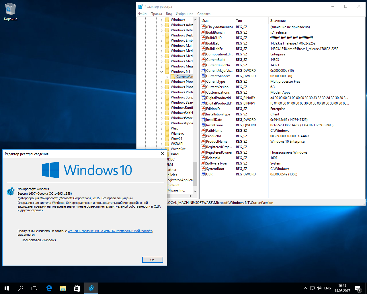This screenshot has width=367, height=294.
Task: Launch Microsoft Edge from taskbar
Action: point(49,288)
